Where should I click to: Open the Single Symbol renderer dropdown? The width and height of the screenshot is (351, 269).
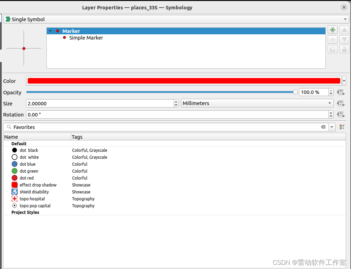176,19
